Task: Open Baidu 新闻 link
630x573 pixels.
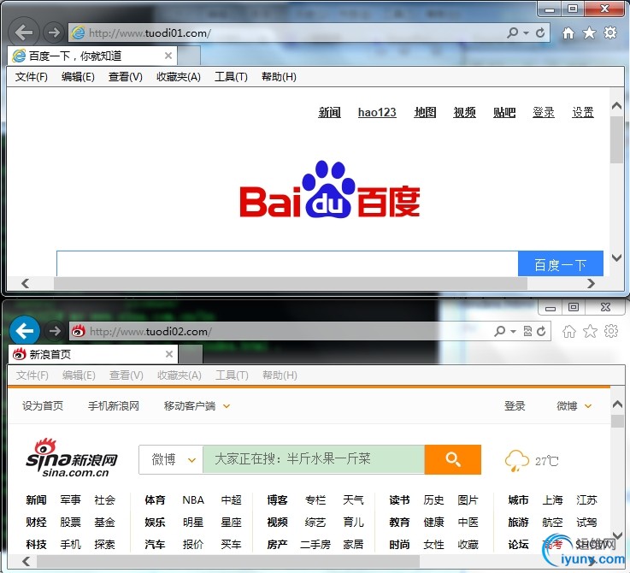Action: click(329, 112)
